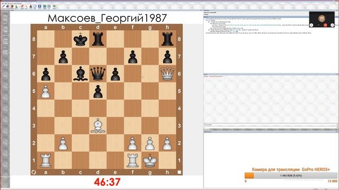Select the black rook on d8
The width and height of the screenshot is (339, 190).
click(x=97, y=39)
